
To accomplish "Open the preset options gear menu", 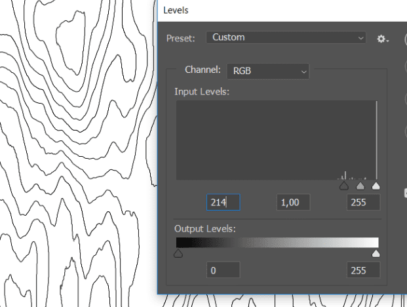I will tap(383, 39).
